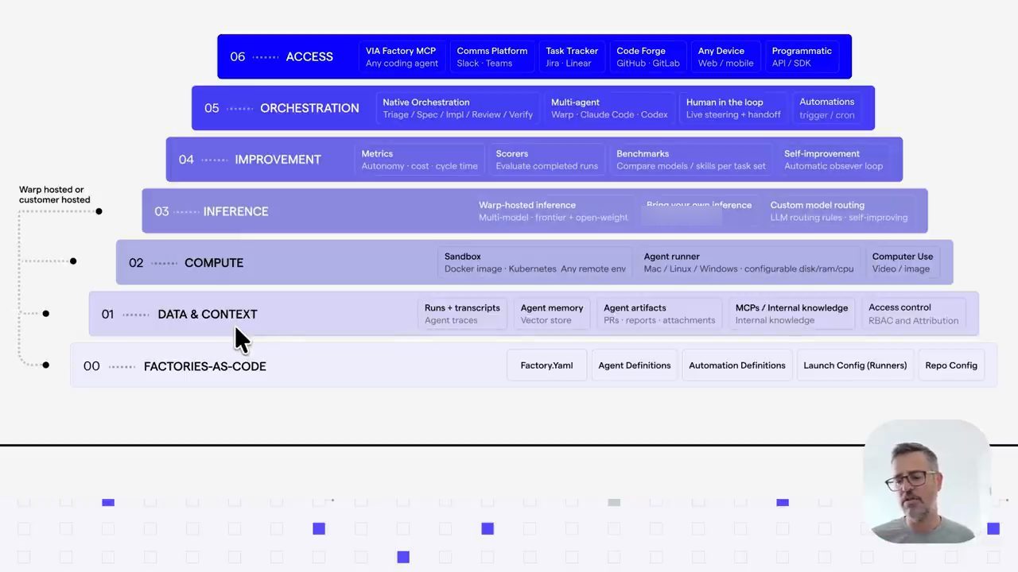
Task: Click the Warp hosted or customer hosted label
Action: [55, 195]
